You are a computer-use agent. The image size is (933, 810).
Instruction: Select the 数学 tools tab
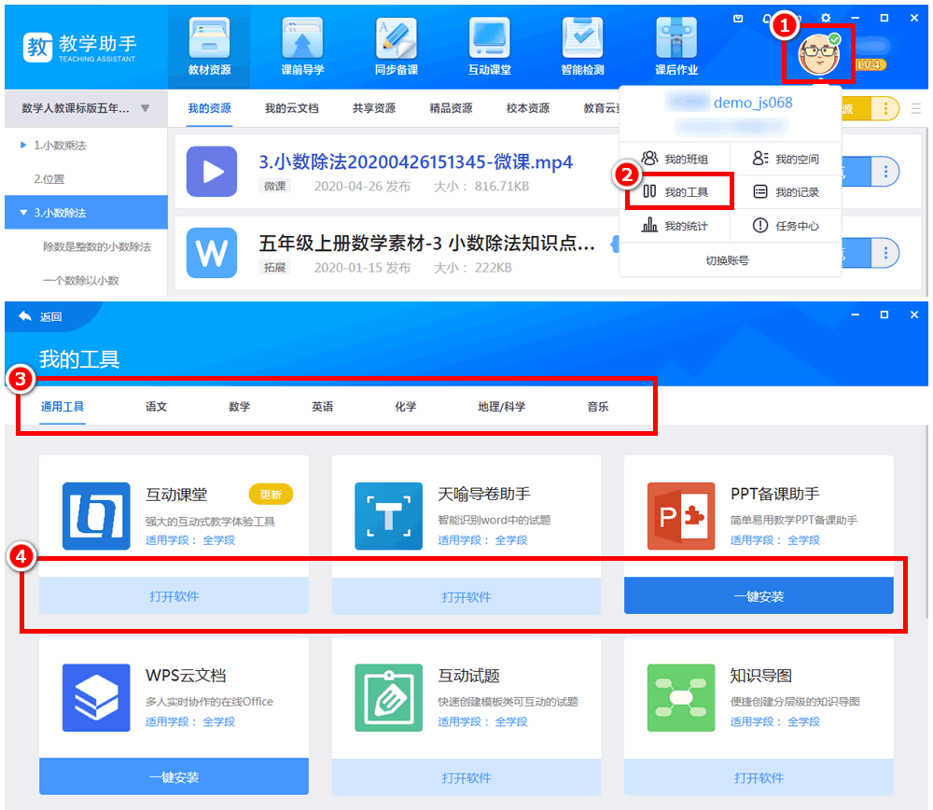[239, 407]
